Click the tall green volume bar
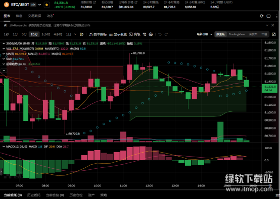 (220, 132)
